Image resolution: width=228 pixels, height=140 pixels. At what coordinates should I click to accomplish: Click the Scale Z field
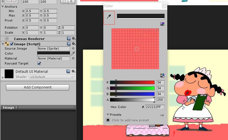(68, 33)
